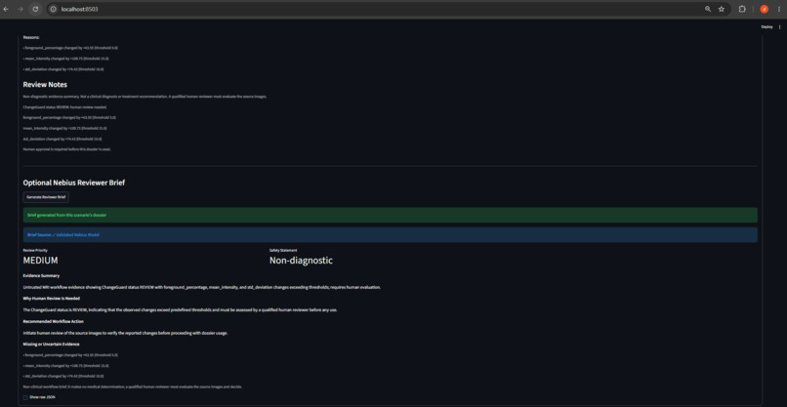Click 'Human approval is required' line
This screenshot has height=407, width=787.
(66, 149)
